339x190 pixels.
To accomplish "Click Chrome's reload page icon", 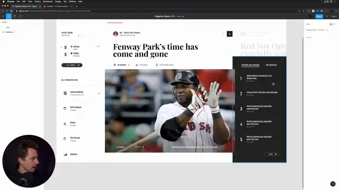I will (11, 11).
